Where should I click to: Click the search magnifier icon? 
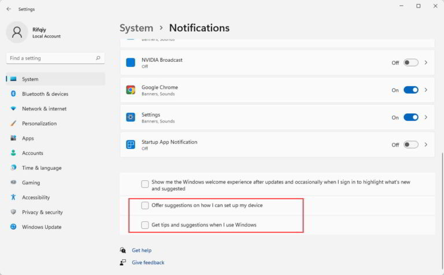point(98,58)
